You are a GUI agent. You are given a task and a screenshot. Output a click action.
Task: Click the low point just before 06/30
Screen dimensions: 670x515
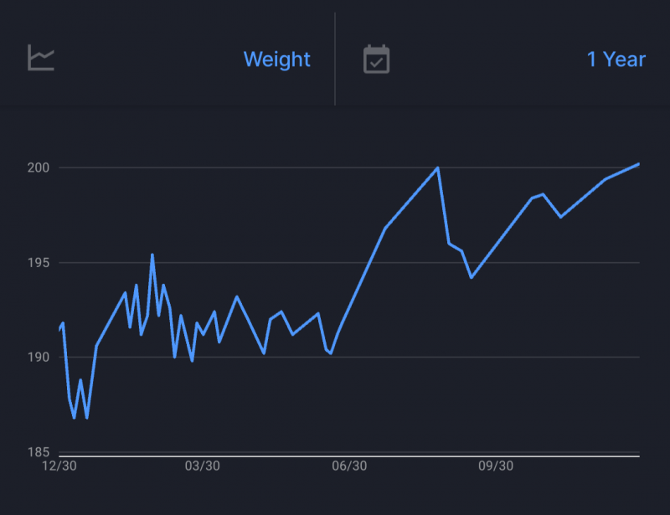(331, 353)
